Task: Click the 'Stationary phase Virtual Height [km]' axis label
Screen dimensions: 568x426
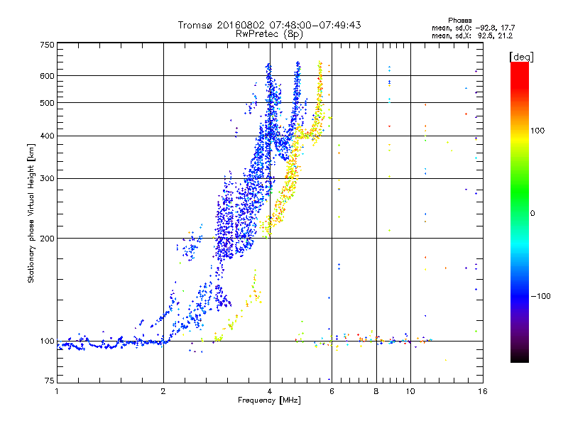Action: pyautogui.click(x=31, y=213)
